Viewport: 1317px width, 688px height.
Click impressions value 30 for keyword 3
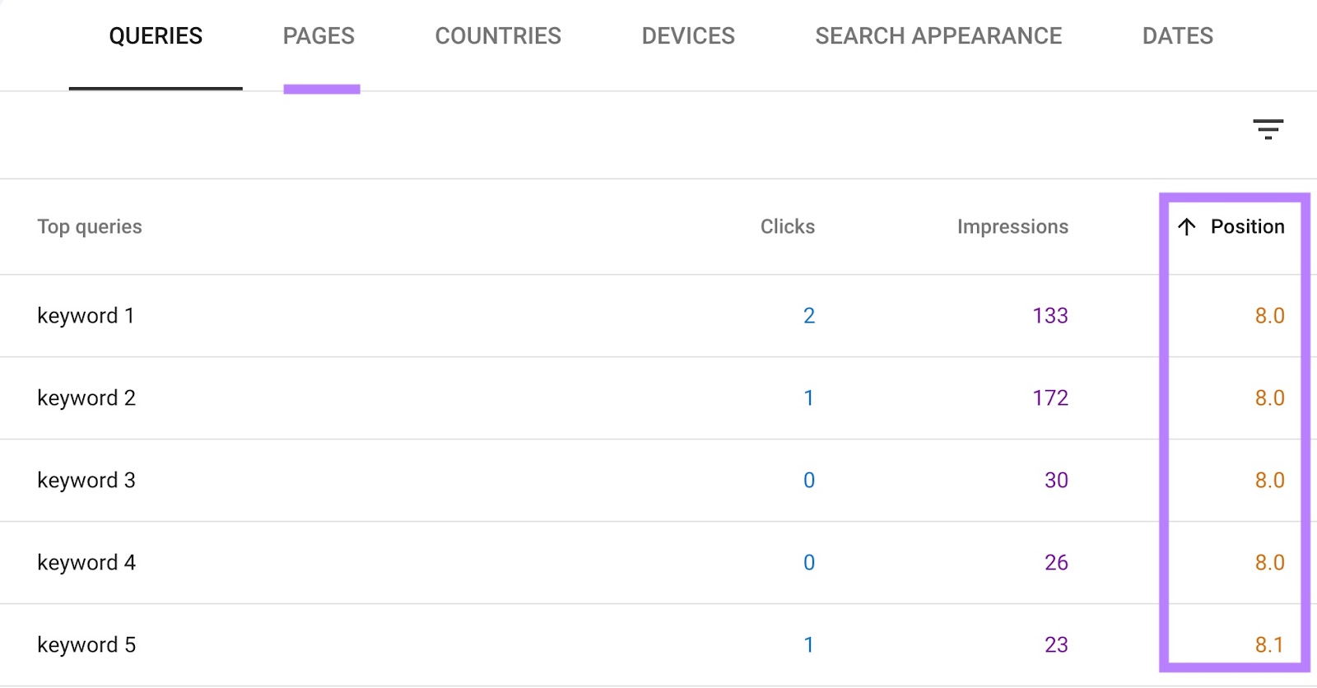(1056, 481)
